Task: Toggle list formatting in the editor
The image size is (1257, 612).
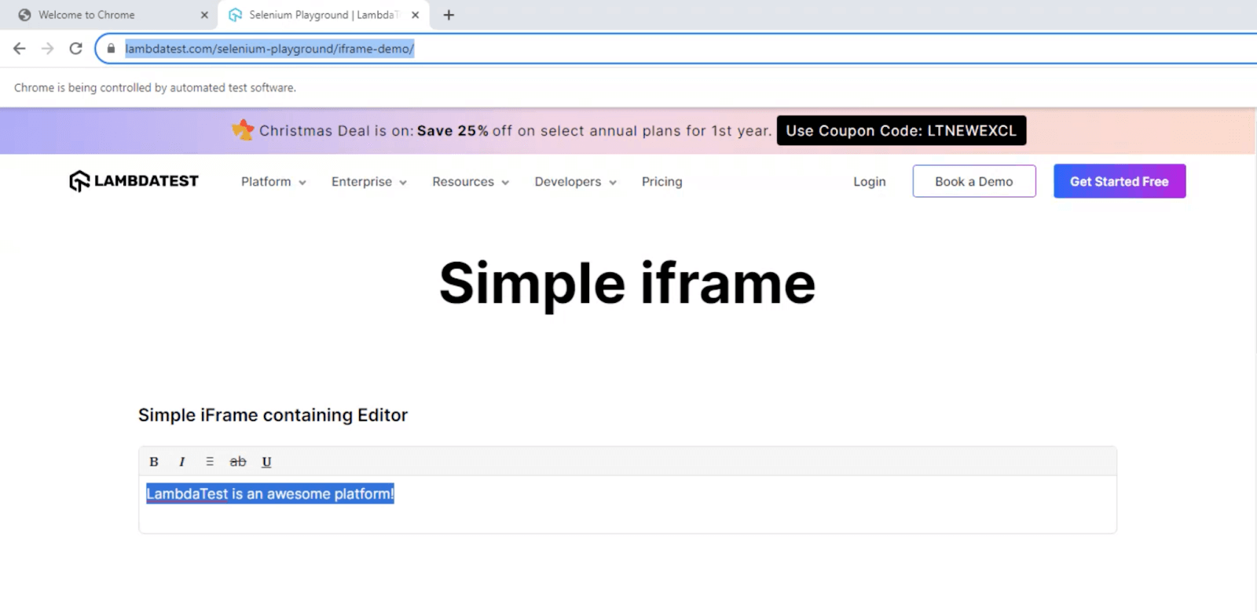Action: (x=210, y=462)
